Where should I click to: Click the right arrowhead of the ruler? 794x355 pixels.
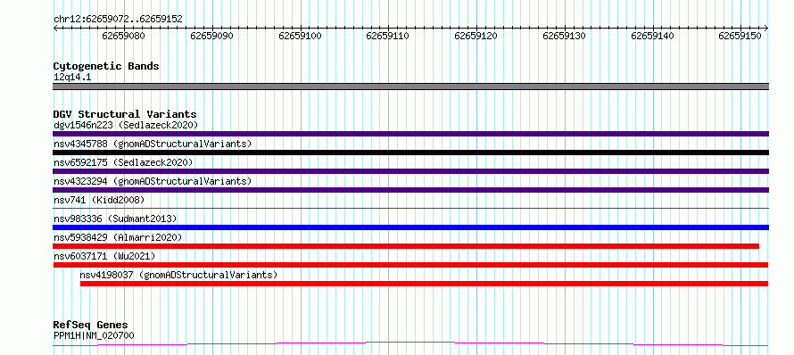pyautogui.click(x=766, y=29)
